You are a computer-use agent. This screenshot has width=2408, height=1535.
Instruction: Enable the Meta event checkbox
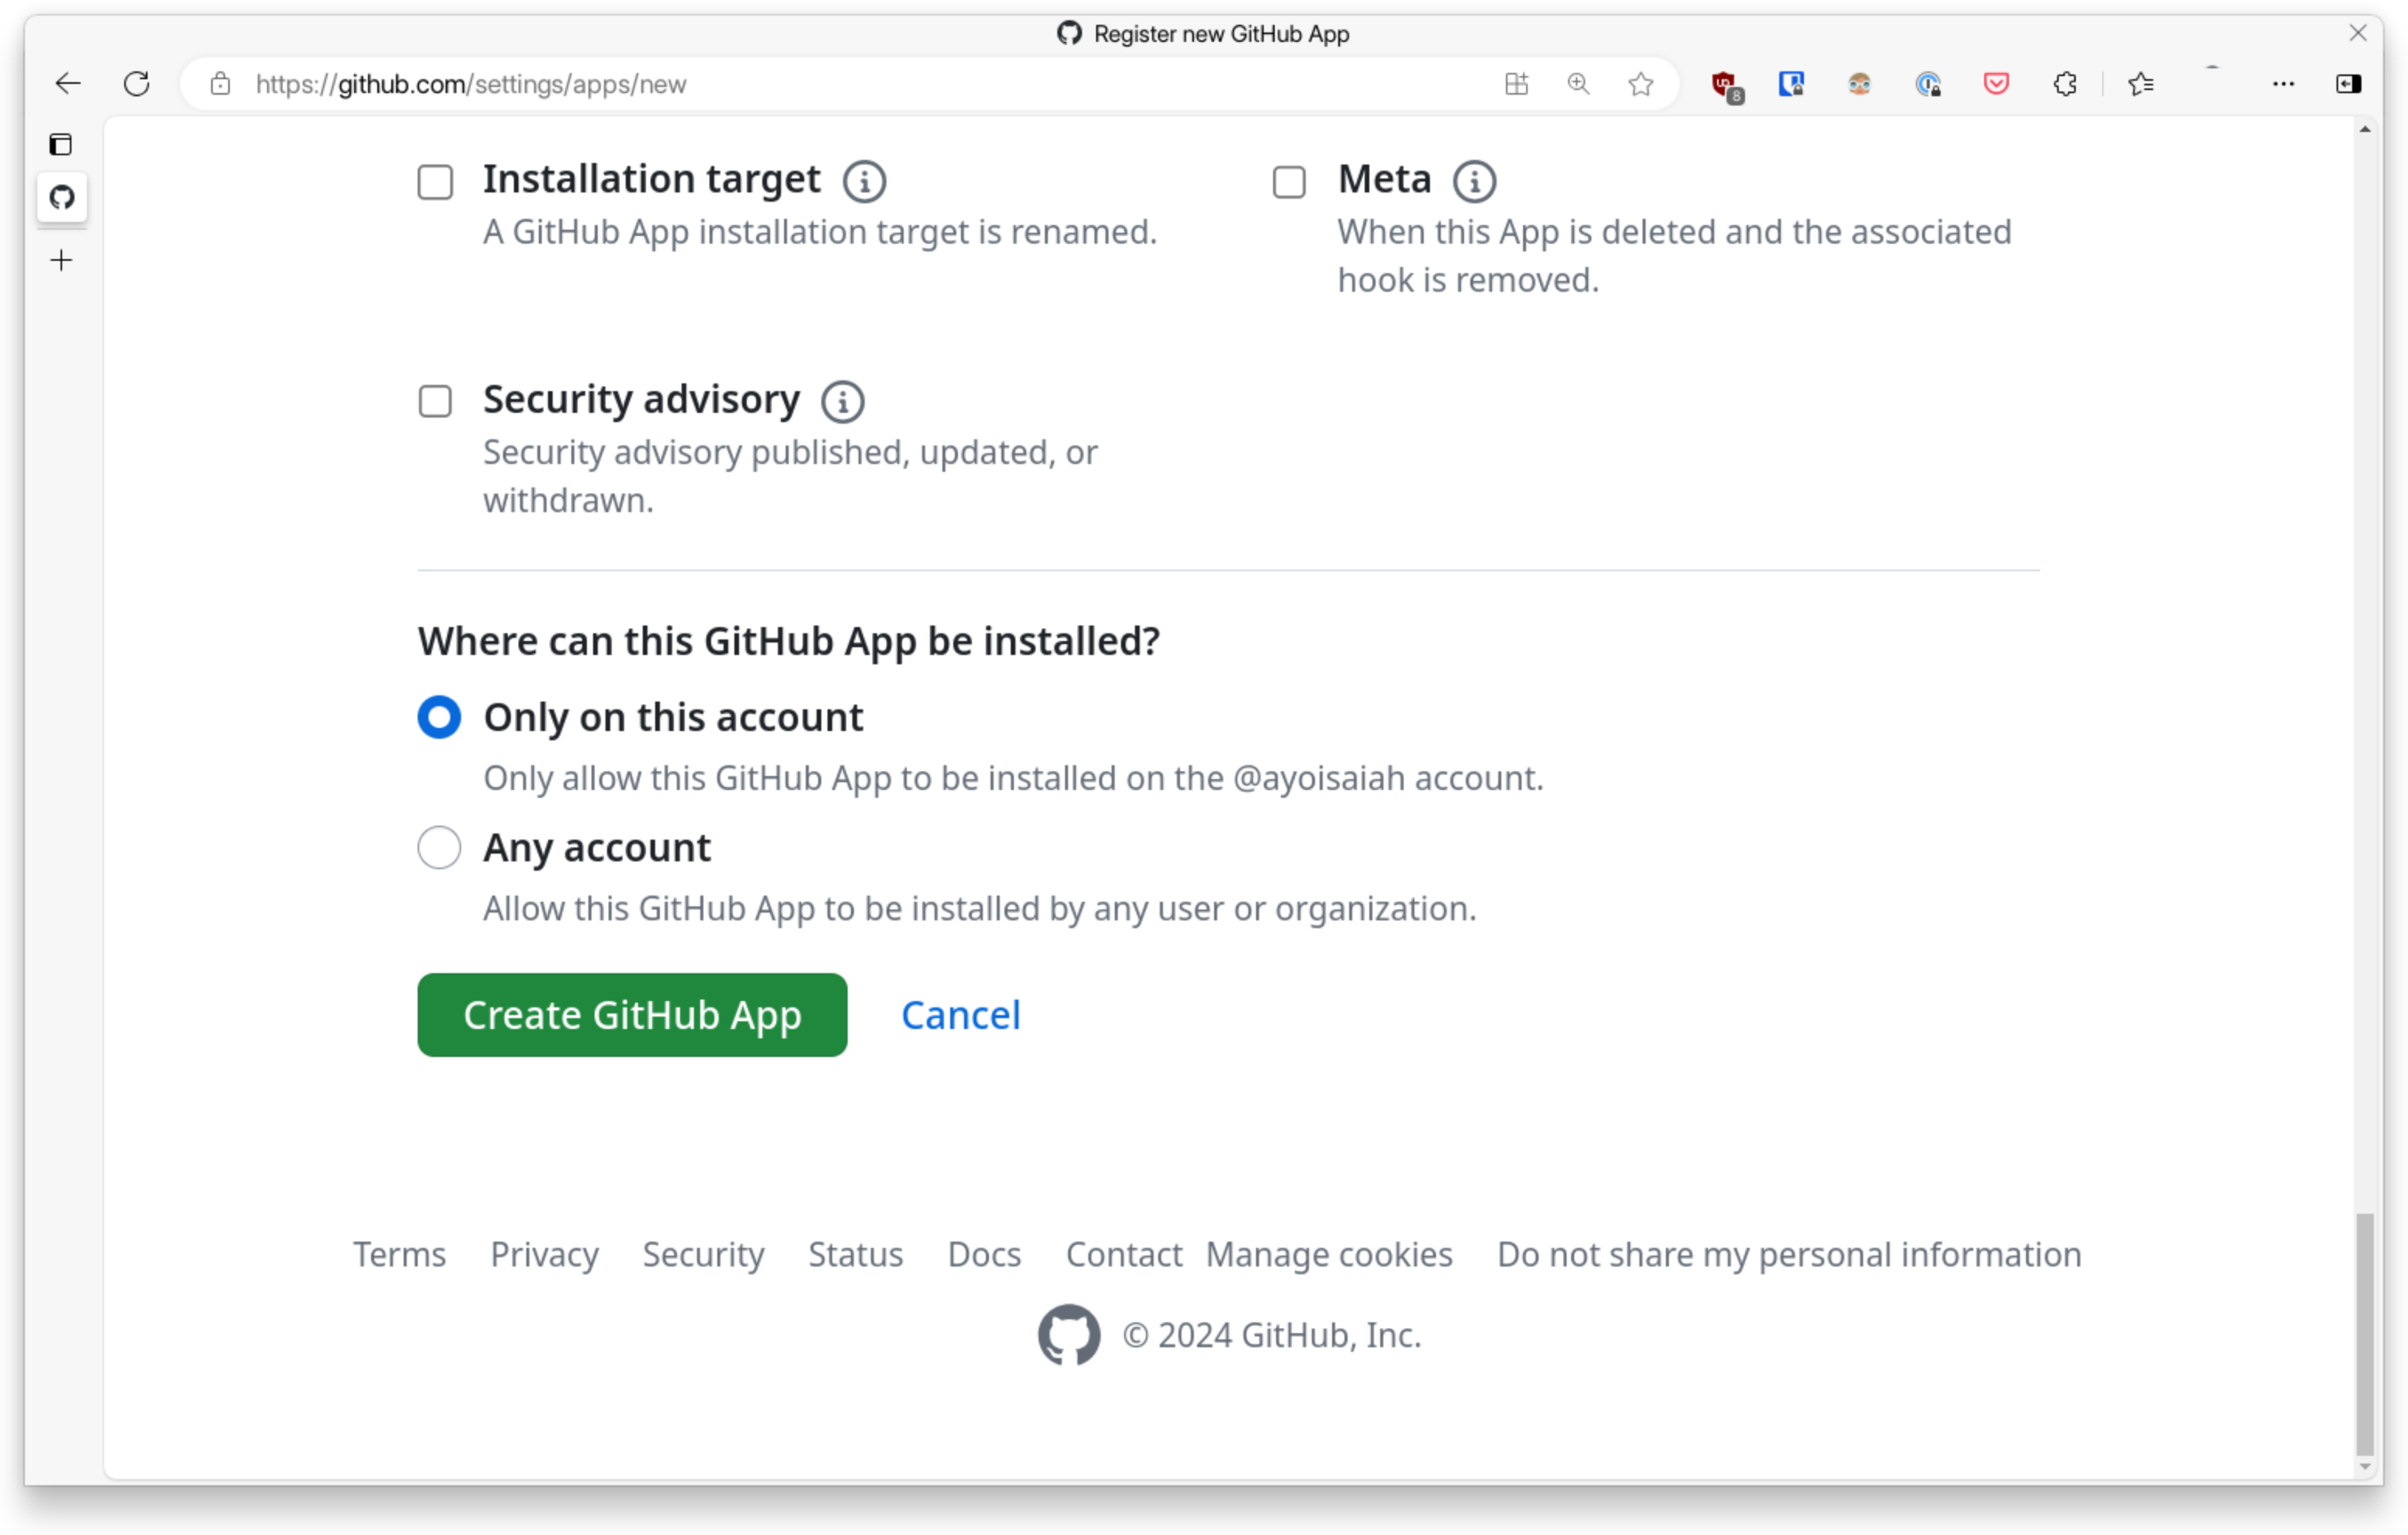[1289, 182]
